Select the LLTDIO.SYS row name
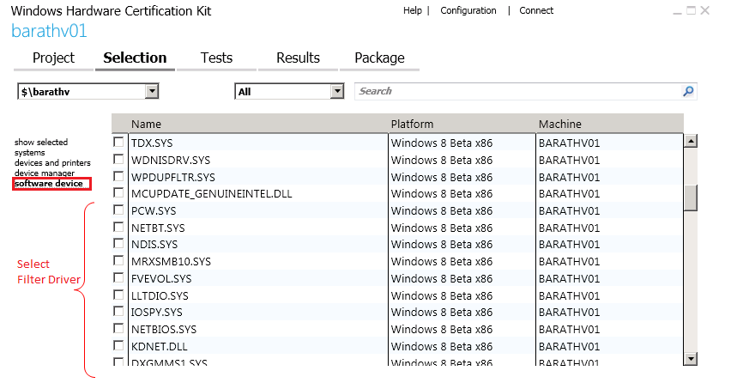The width and height of the screenshot is (731, 383). coord(160,295)
